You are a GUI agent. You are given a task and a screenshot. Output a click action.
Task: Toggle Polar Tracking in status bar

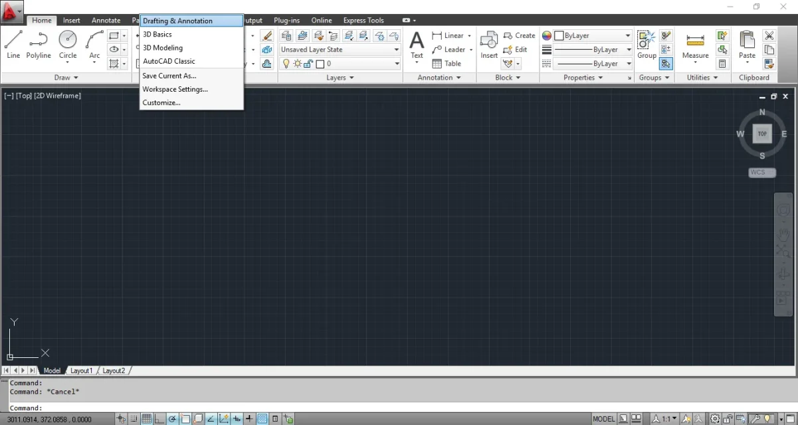pyautogui.click(x=172, y=419)
